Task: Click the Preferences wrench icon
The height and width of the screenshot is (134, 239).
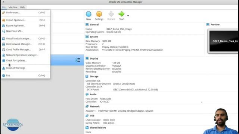Action: point(3,13)
